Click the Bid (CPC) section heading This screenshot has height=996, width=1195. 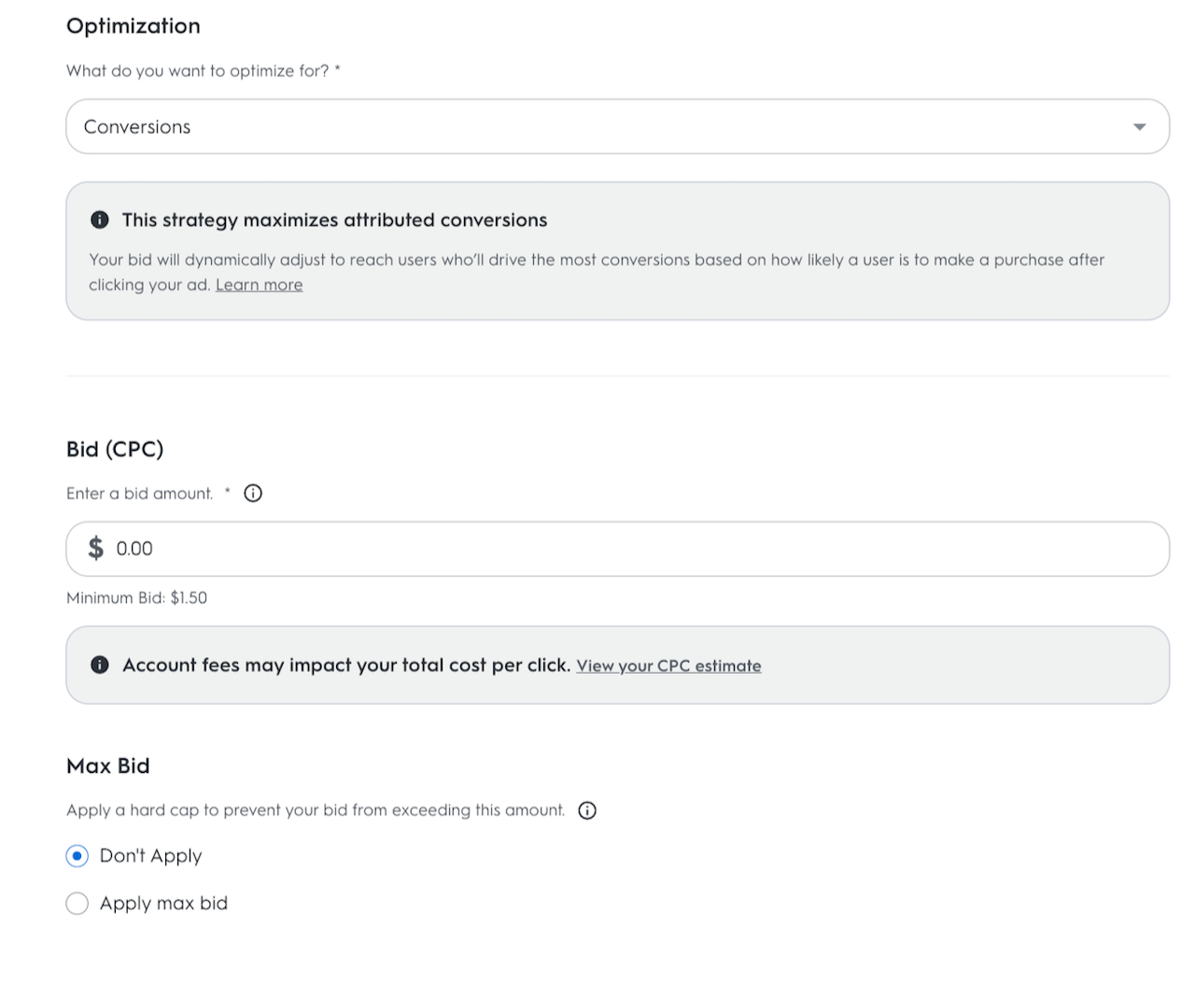pos(115,449)
